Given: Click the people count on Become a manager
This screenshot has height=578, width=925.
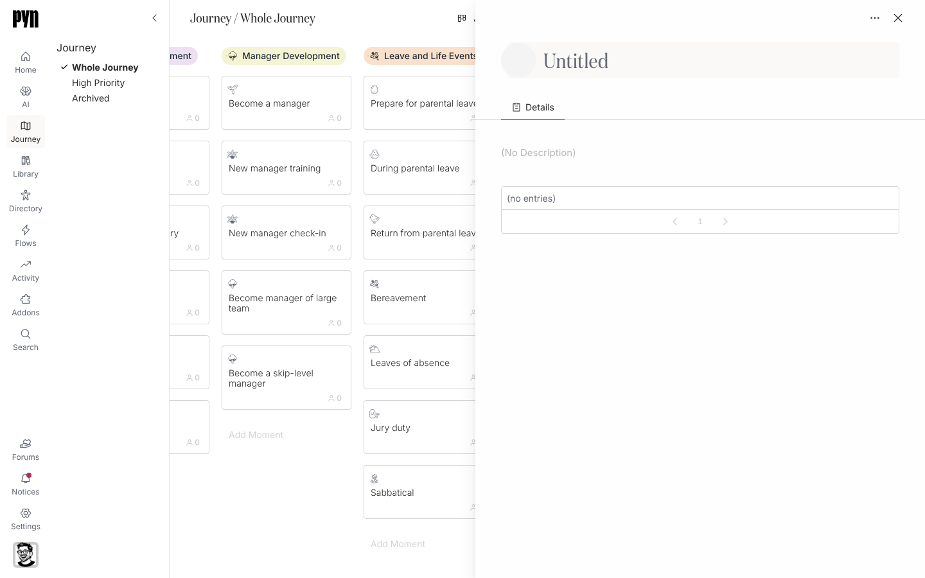Looking at the screenshot, I should [x=335, y=118].
